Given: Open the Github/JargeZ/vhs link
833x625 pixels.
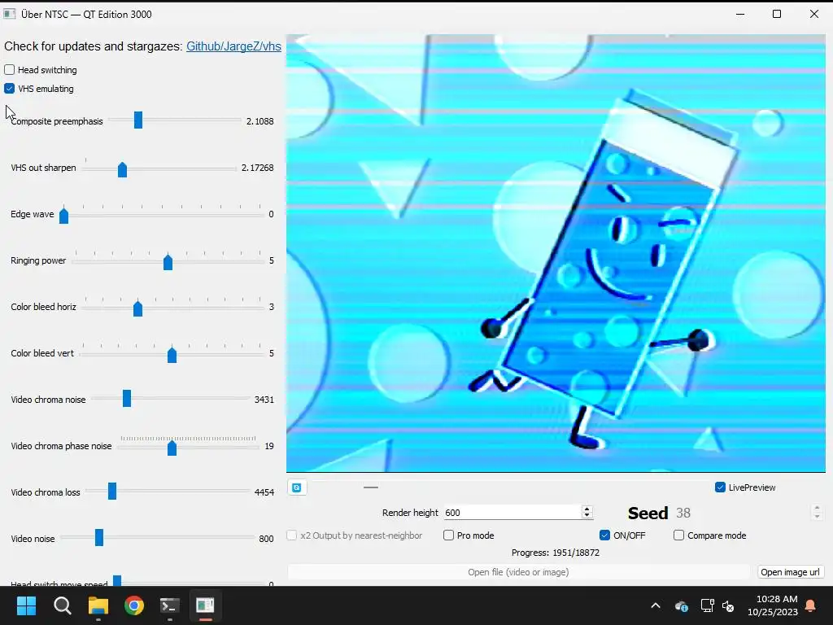Looking at the screenshot, I should 233,46.
